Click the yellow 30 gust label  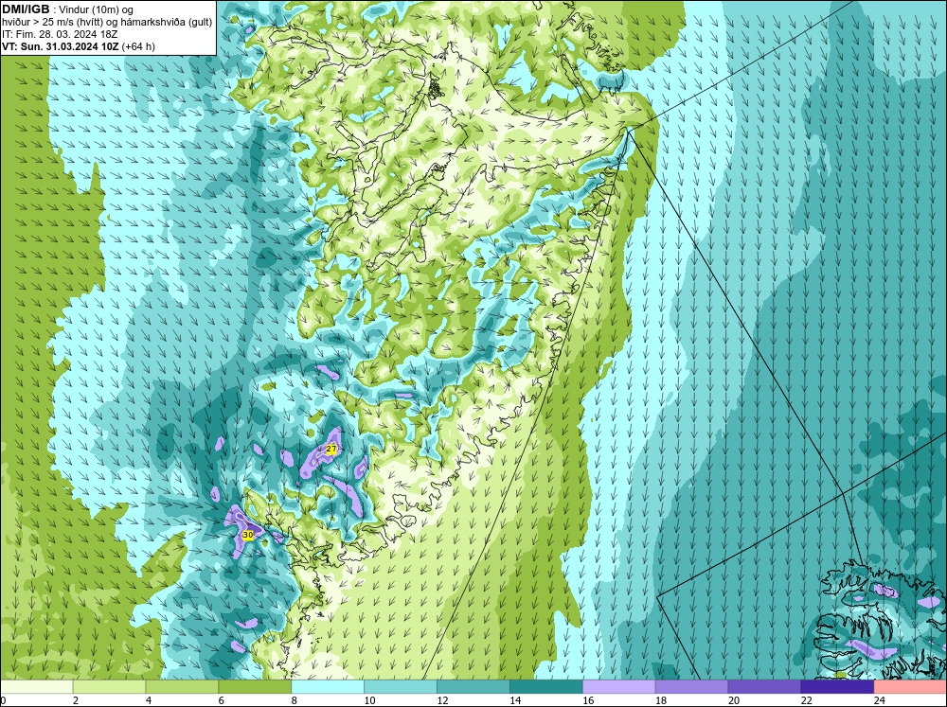click(247, 535)
